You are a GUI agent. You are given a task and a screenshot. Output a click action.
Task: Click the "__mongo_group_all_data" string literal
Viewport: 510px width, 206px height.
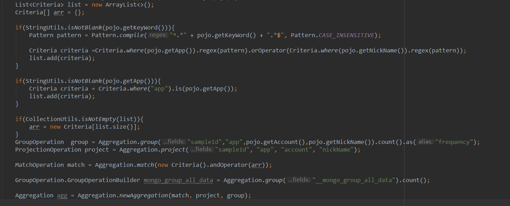pyautogui.click(x=354, y=180)
